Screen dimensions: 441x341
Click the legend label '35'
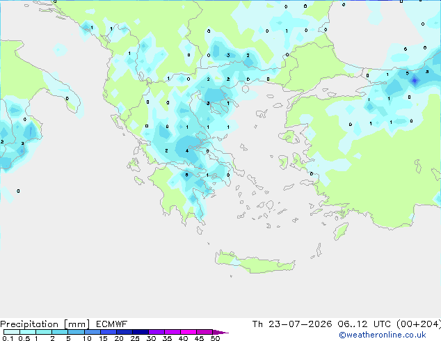tap(167, 338)
